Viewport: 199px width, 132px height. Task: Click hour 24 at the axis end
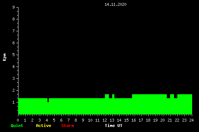click(191, 120)
